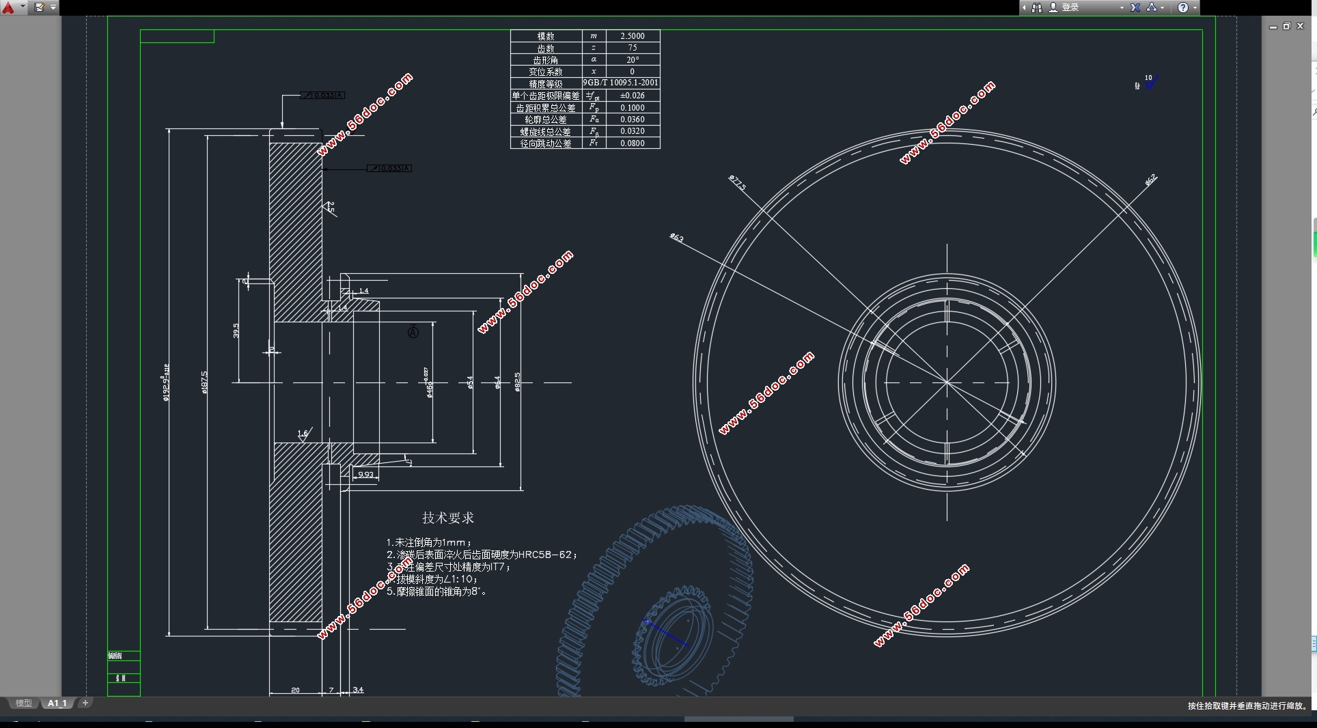Click the 螺旋线总公差 row label
Screen dimensions: 1317x728
pos(546,132)
